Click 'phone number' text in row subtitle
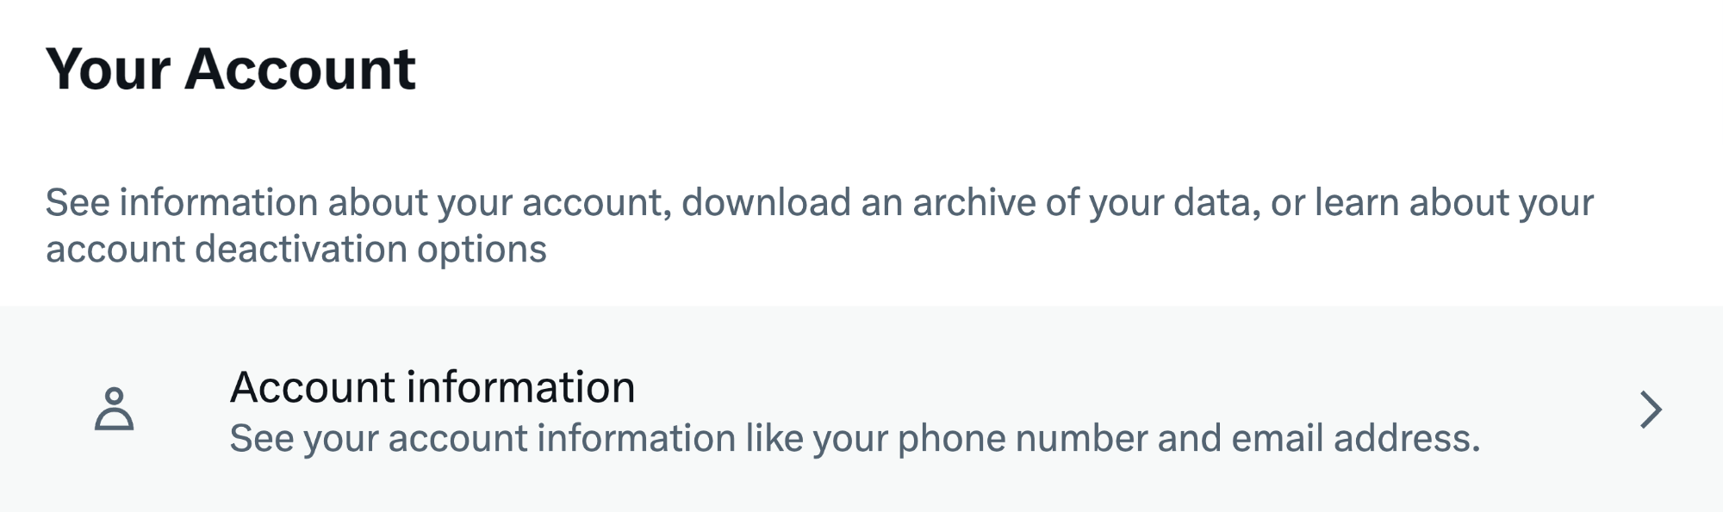Screen dimensions: 1723x512 coord(1023,439)
